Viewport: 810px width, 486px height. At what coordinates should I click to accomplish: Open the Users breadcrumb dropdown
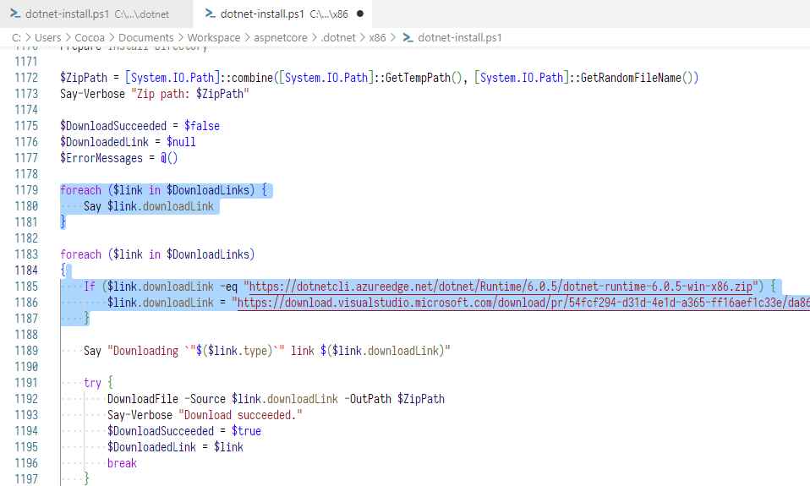pos(48,38)
